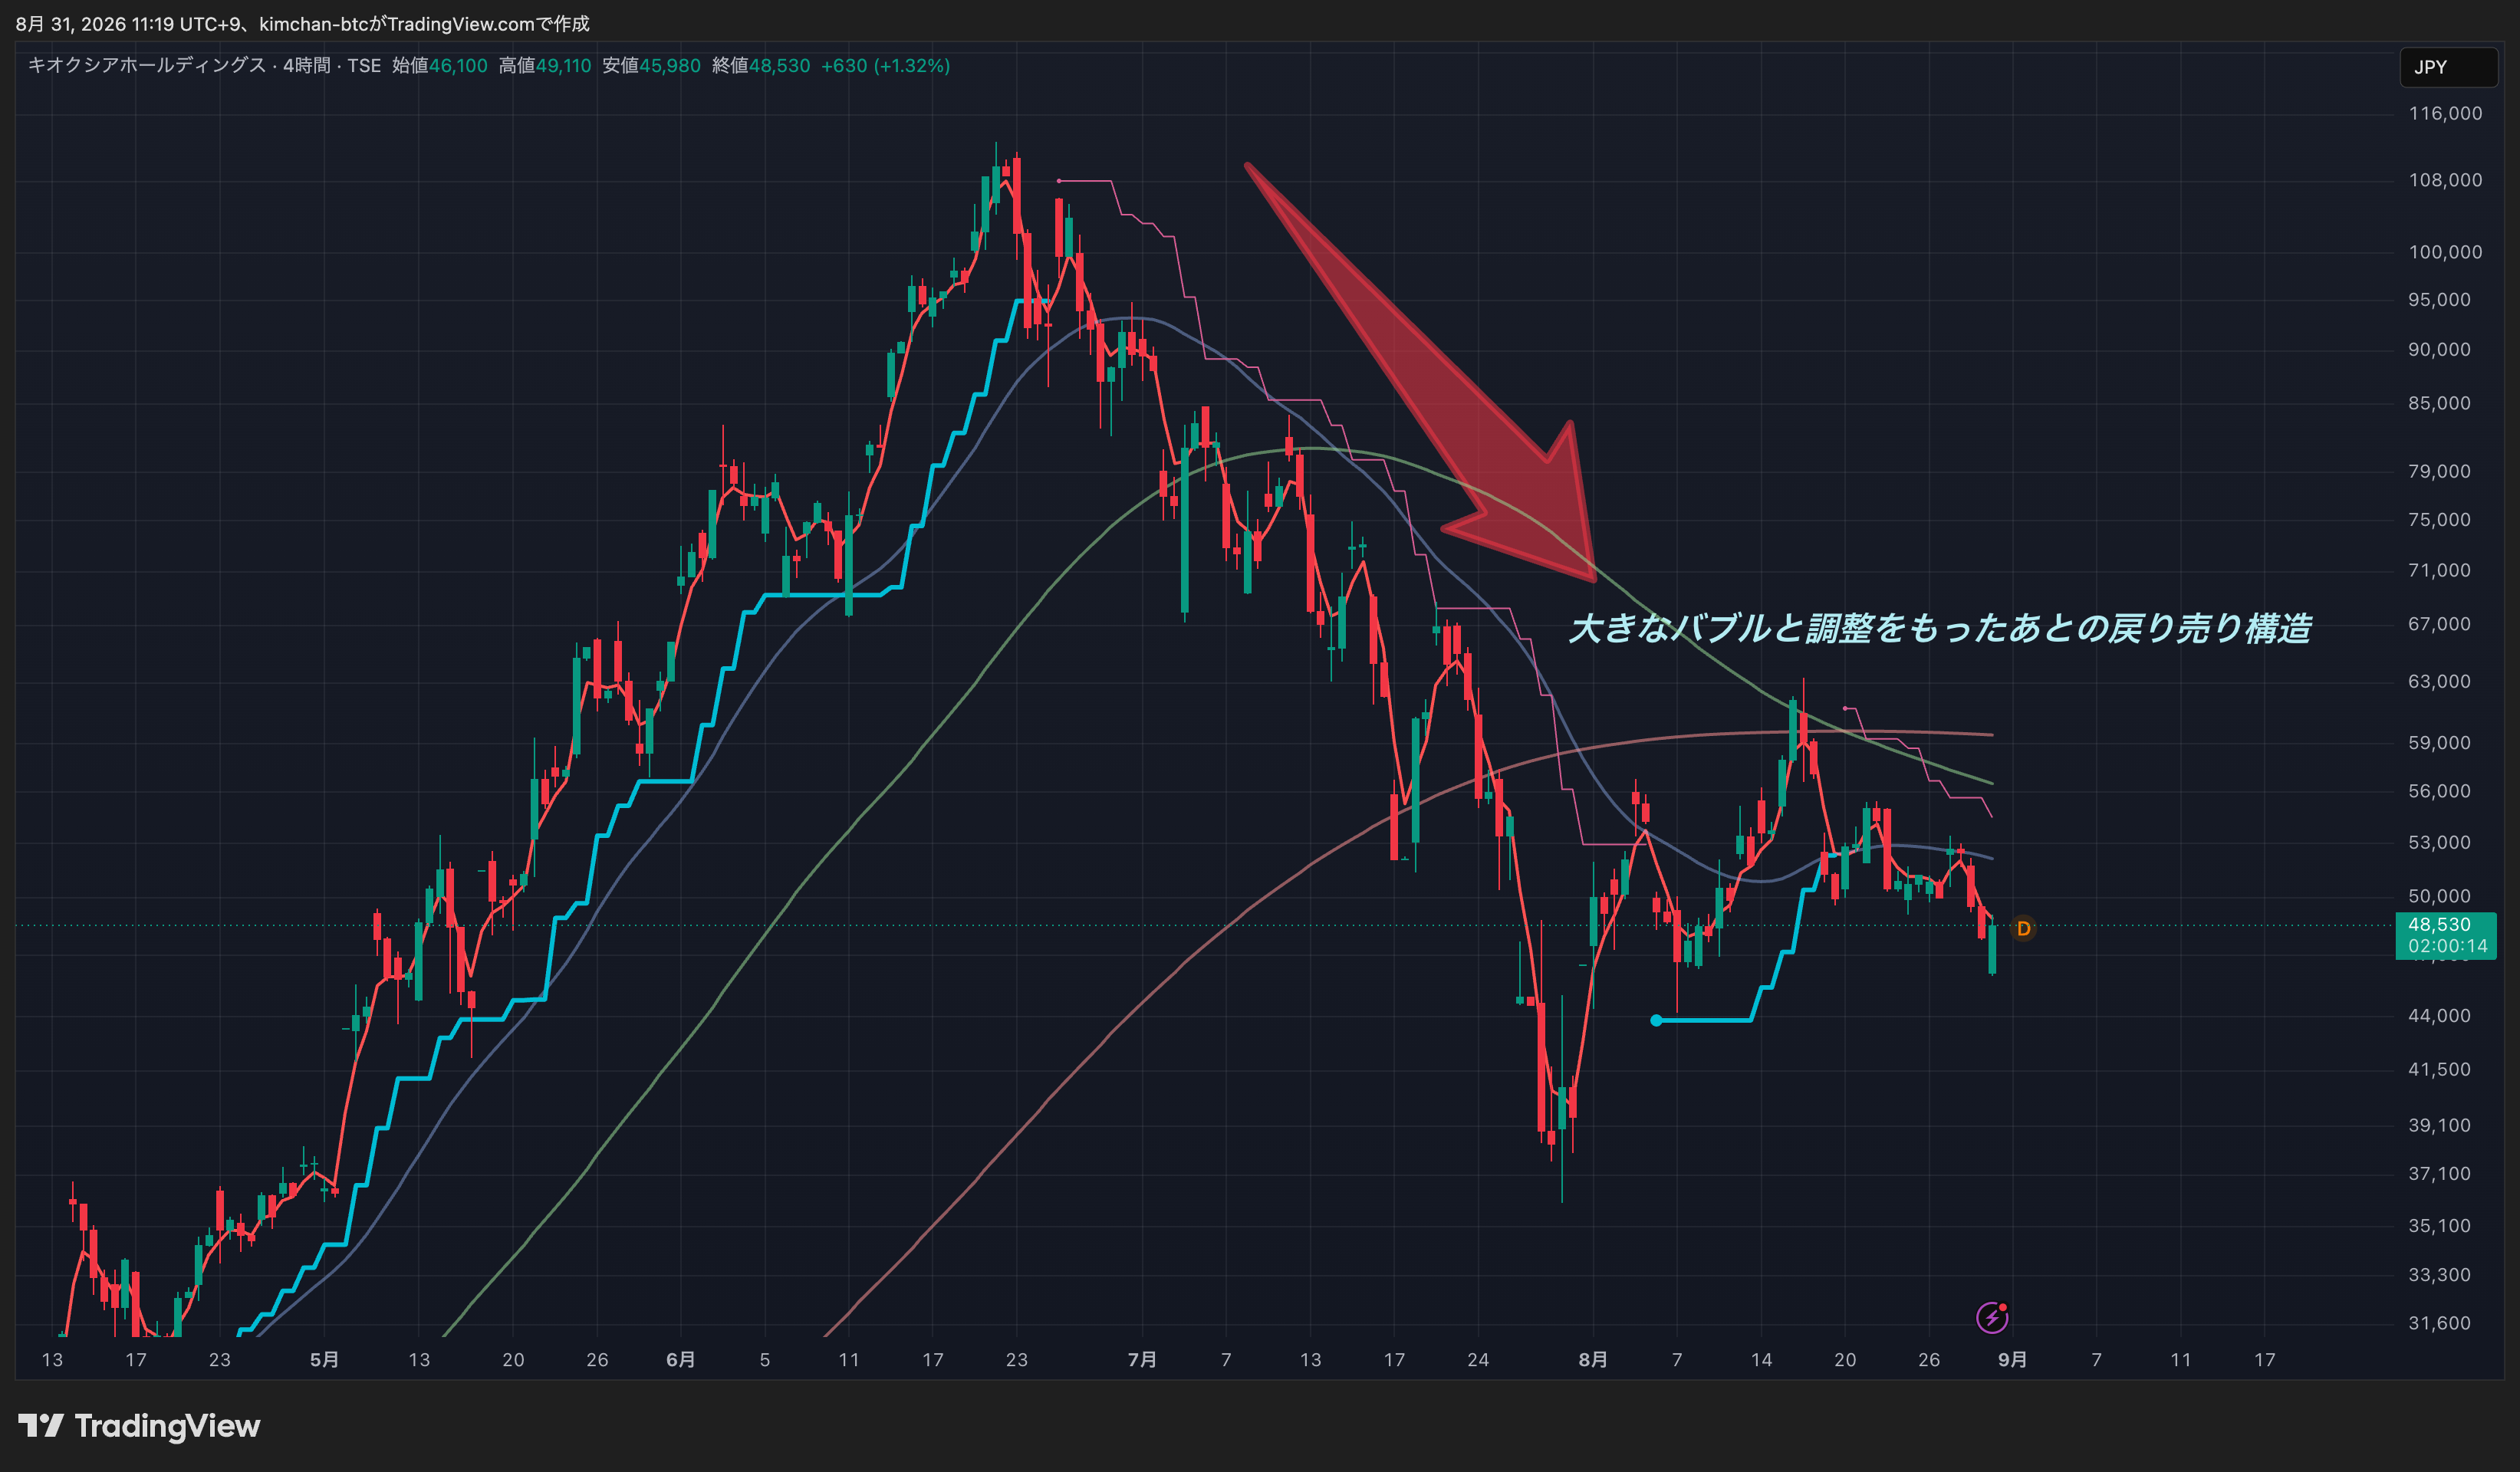This screenshot has width=2520, height=1472.
Task: Click the 50,000 price axis label
Action: tap(2439, 897)
